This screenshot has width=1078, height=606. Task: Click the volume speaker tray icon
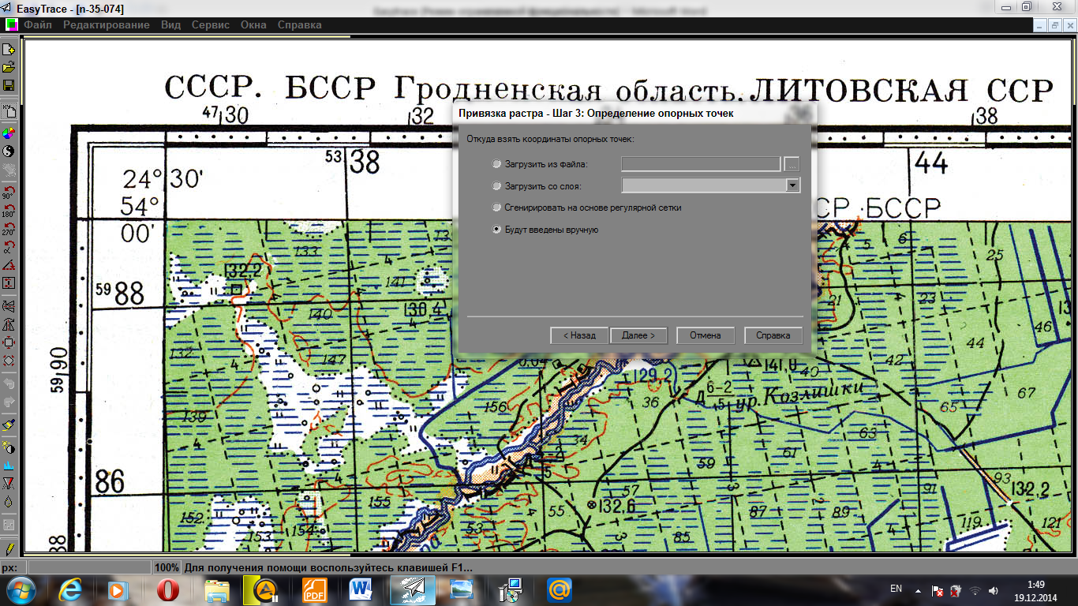pos(993,590)
